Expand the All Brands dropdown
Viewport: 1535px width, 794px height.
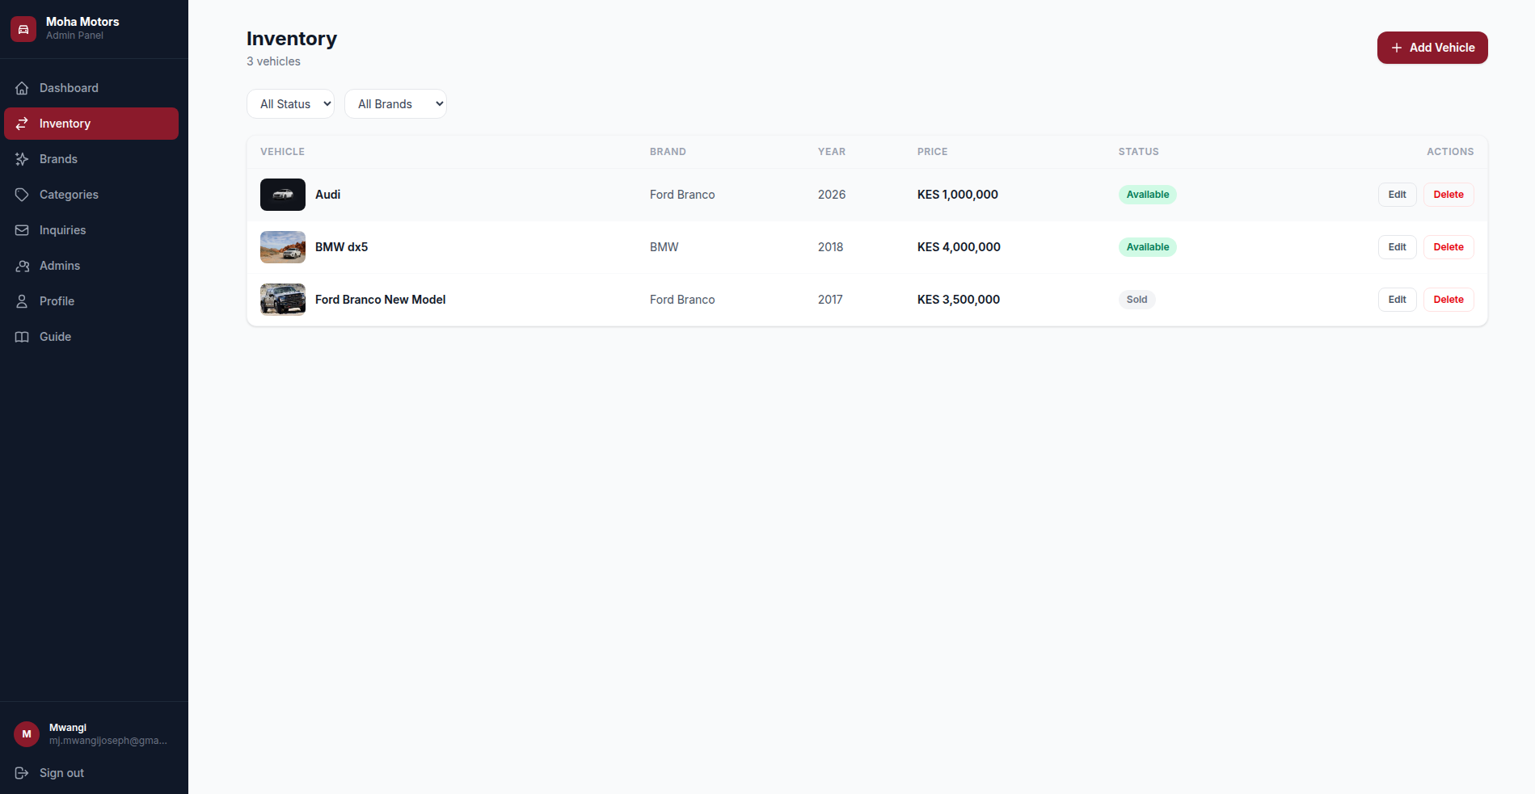[x=395, y=103]
